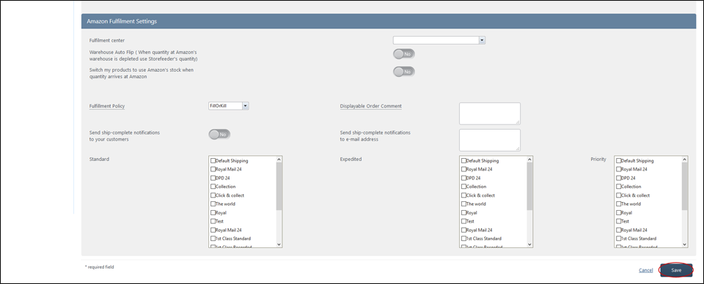Check Click & collect in the Expedited list
The height and width of the screenshot is (284, 704).
click(463, 195)
